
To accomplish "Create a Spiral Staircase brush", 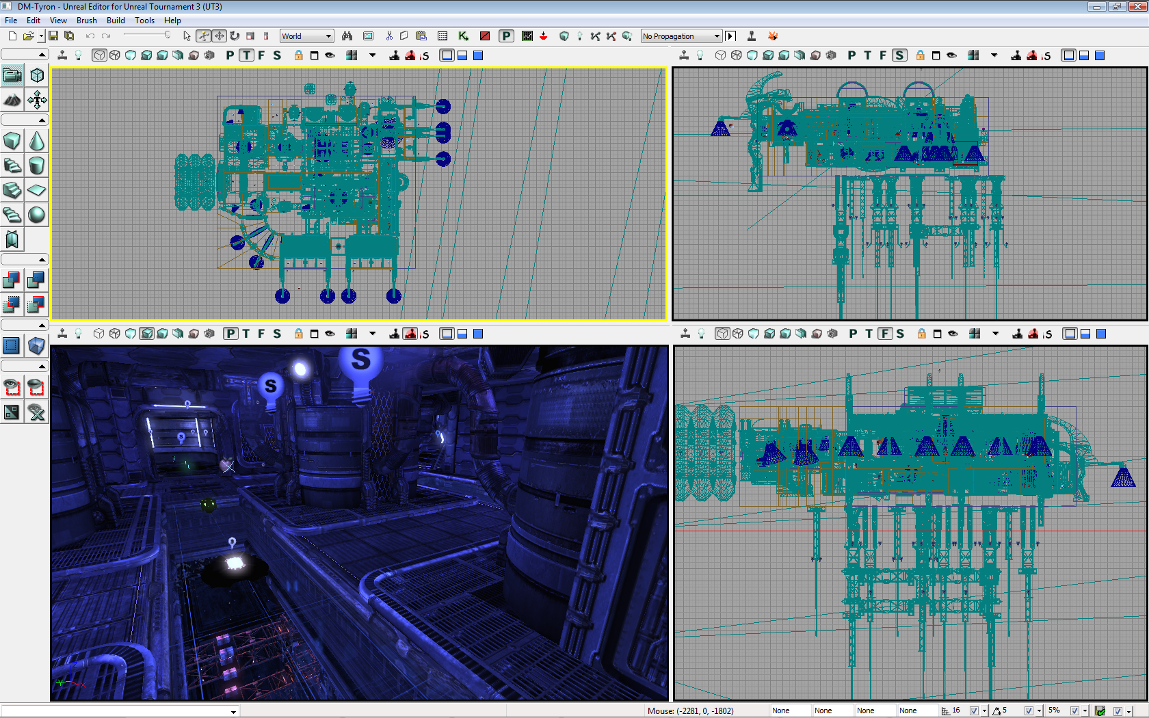I will pos(12,215).
